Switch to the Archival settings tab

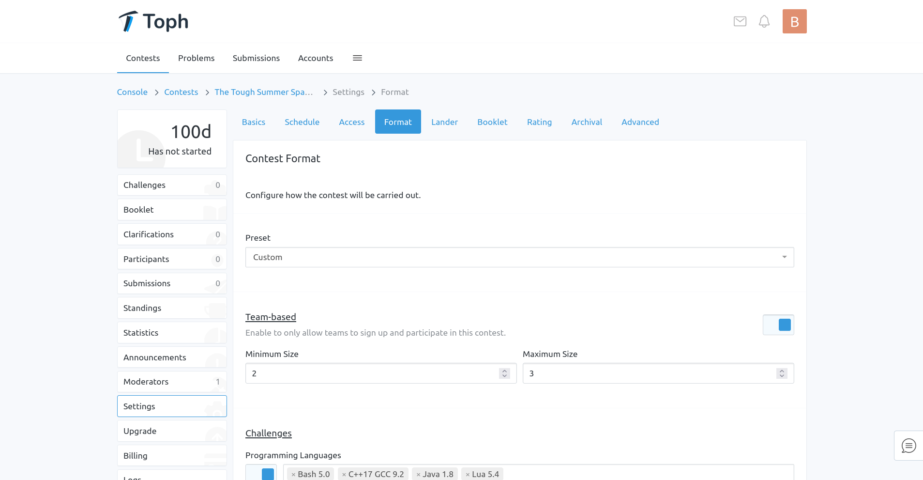tap(587, 122)
